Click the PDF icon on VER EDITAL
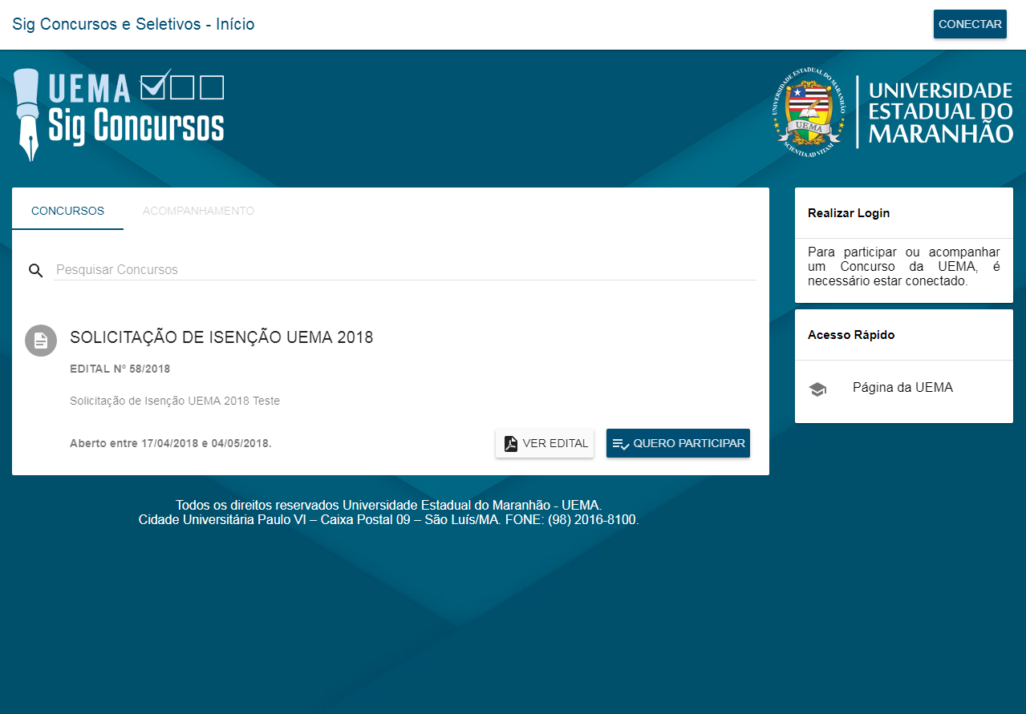The width and height of the screenshot is (1026, 714). coord(511,444)
